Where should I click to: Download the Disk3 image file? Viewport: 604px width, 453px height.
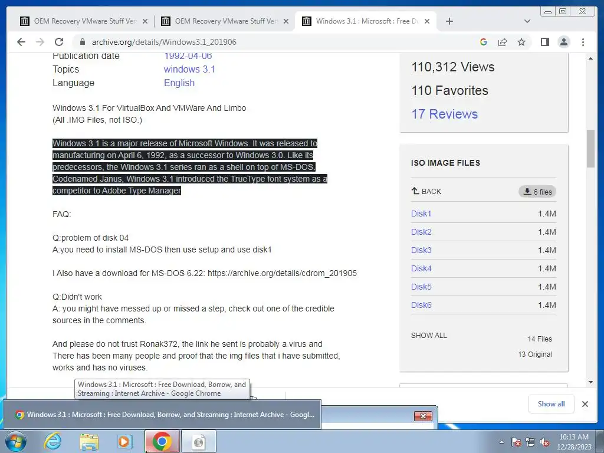(421, 250)
